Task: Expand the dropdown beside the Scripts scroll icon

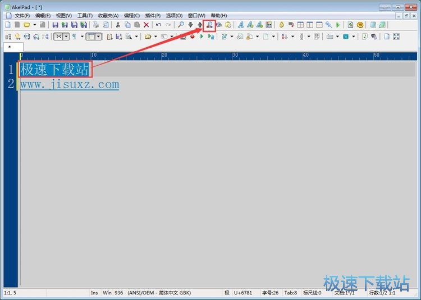Action: tap(232, 37)
